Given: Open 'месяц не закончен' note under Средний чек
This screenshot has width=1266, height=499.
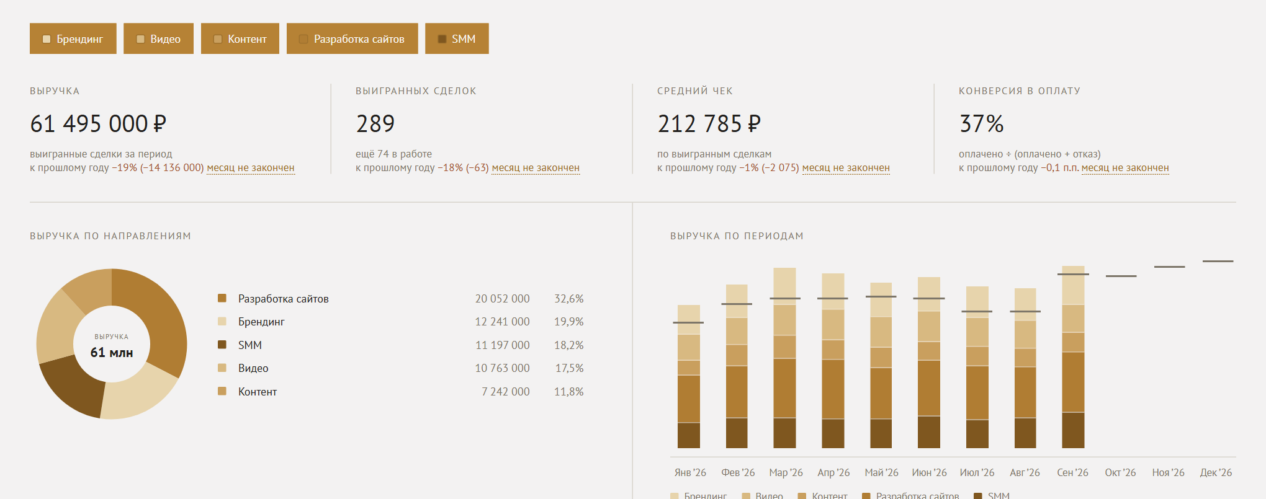Looking at the screenshot, I should [x=846, y=168].
